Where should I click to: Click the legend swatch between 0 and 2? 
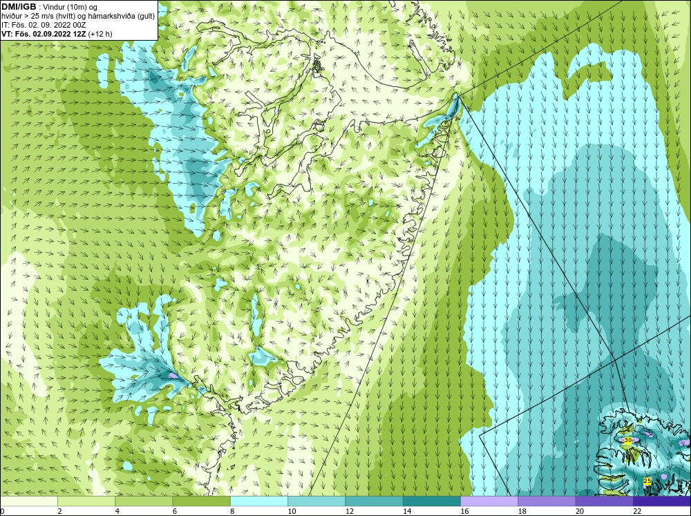[x=29, y=501]
